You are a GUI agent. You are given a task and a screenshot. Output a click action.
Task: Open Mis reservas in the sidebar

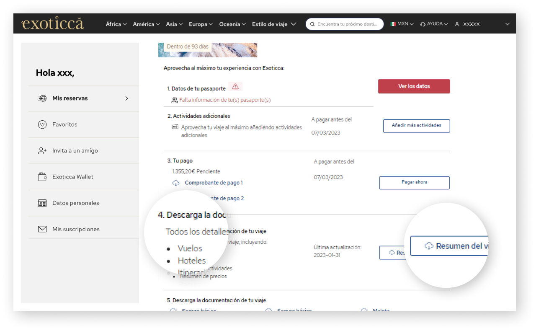[83, 98]
